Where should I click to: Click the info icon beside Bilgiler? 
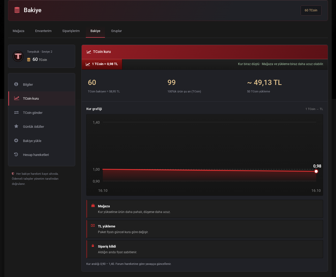coord(16,84)
